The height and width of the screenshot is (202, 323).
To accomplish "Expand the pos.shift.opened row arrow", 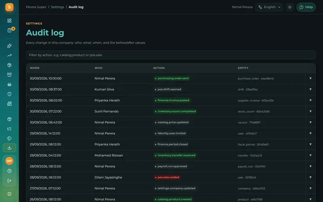I will click(x=310, y=89).
